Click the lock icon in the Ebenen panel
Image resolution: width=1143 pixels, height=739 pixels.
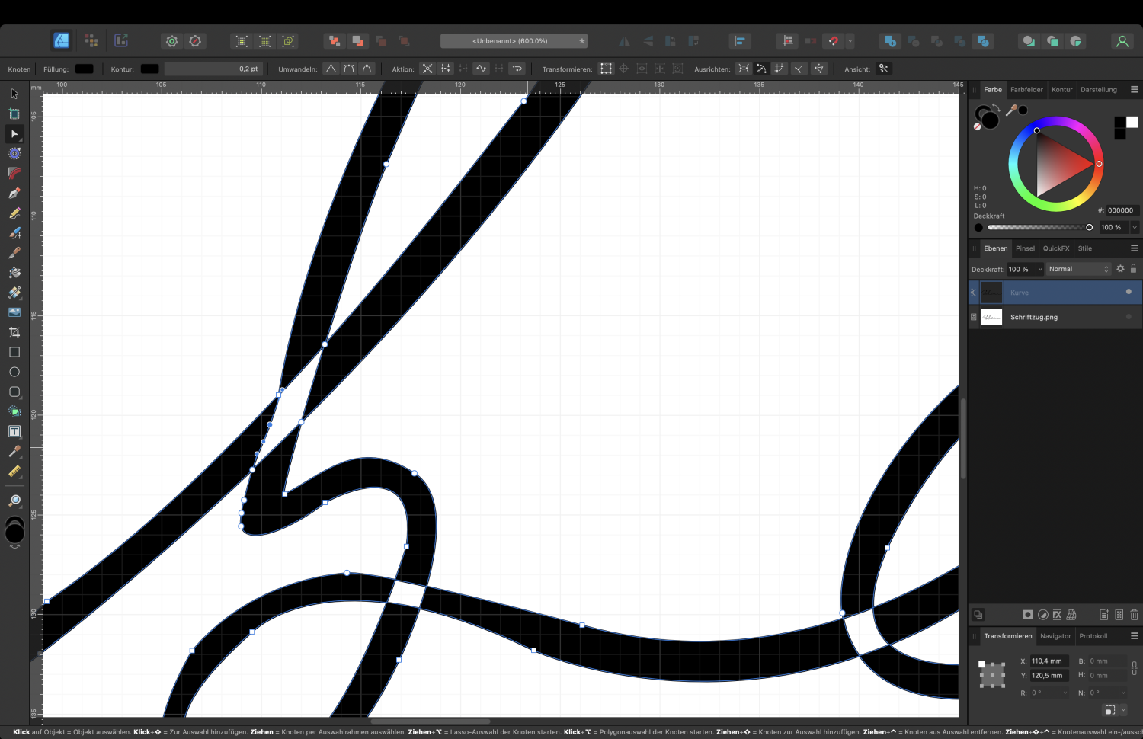coord(1133,268)
